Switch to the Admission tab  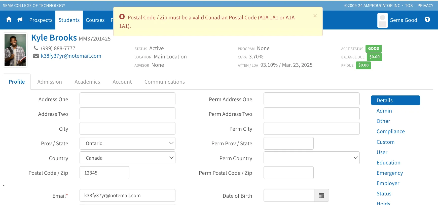[x=50, y=82]
